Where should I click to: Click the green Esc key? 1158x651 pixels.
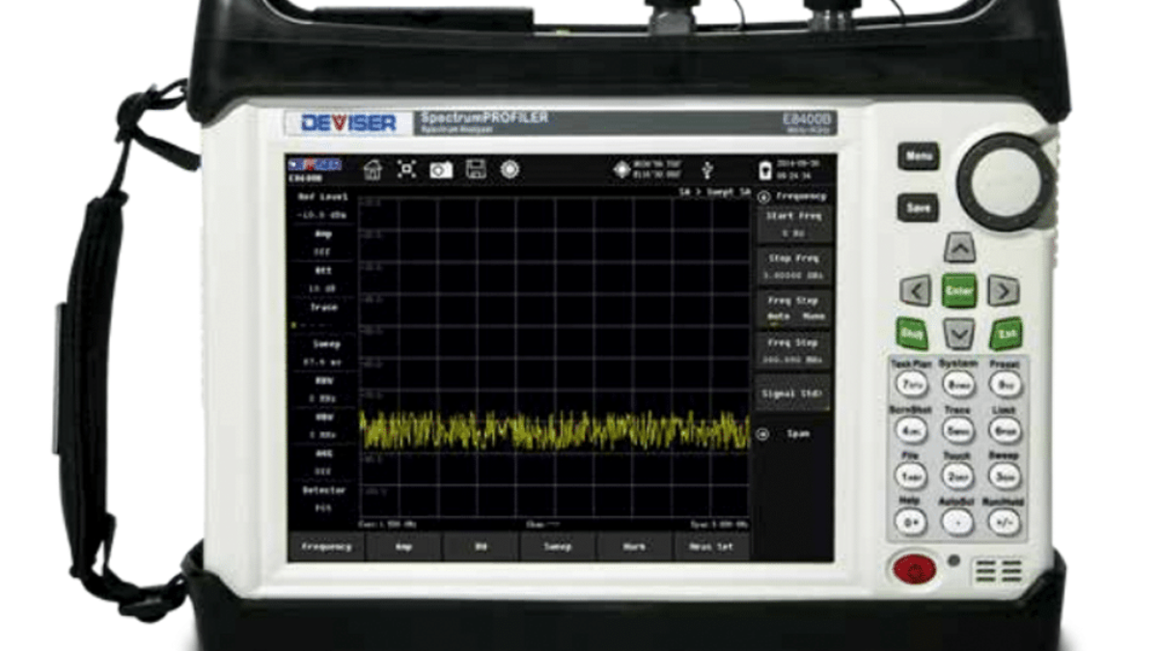coord(1006,334)
